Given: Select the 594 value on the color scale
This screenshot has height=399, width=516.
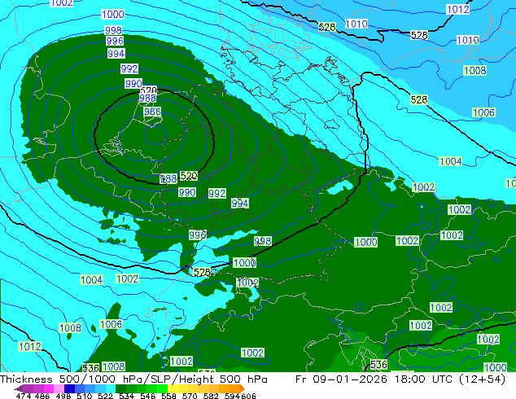Looking at the screenshot, I should [x=232, y=396].
